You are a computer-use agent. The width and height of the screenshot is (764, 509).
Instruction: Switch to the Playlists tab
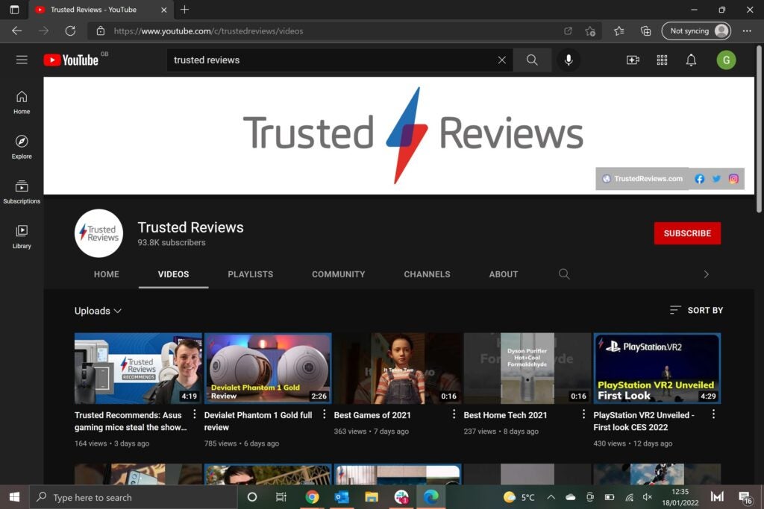tap(251, 274)
